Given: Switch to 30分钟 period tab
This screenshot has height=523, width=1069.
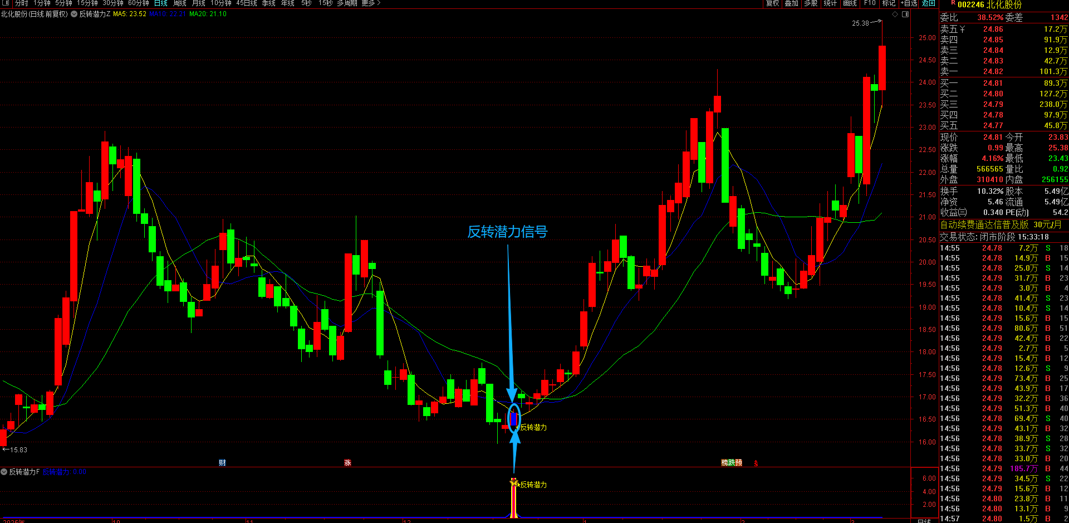Looking at the screenshot, I should pos(113,3).
